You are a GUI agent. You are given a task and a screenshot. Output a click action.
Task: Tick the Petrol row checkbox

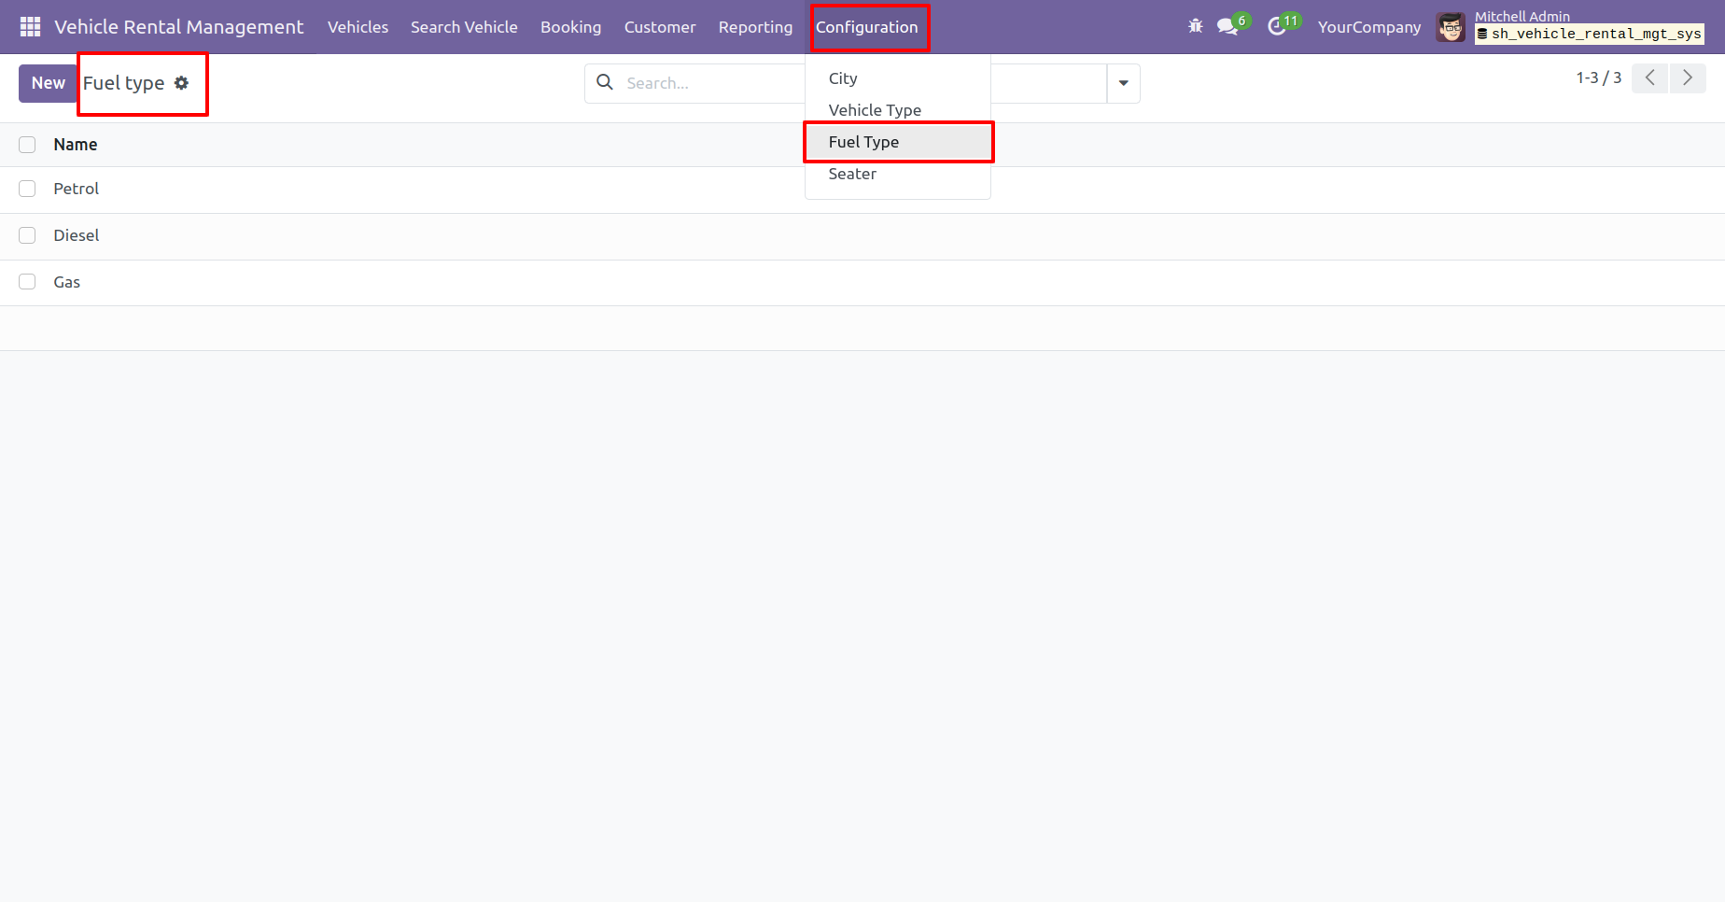click(27, 189)
